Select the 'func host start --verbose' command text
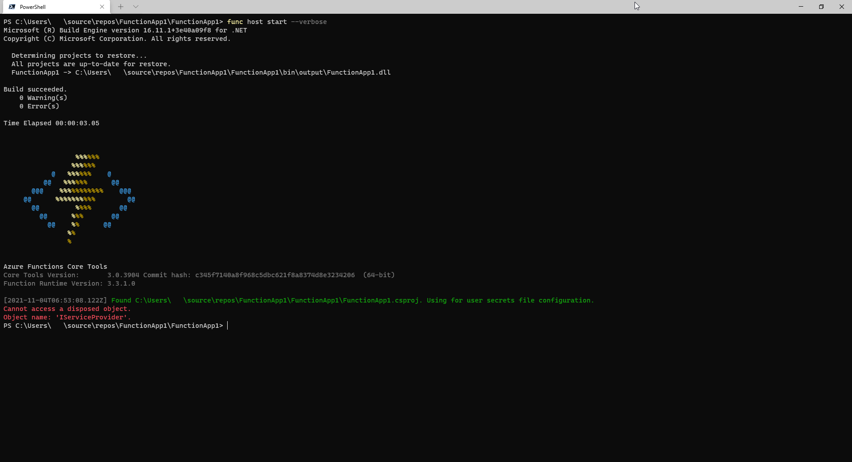The image size is (852, 462). (x=277, y=21)
